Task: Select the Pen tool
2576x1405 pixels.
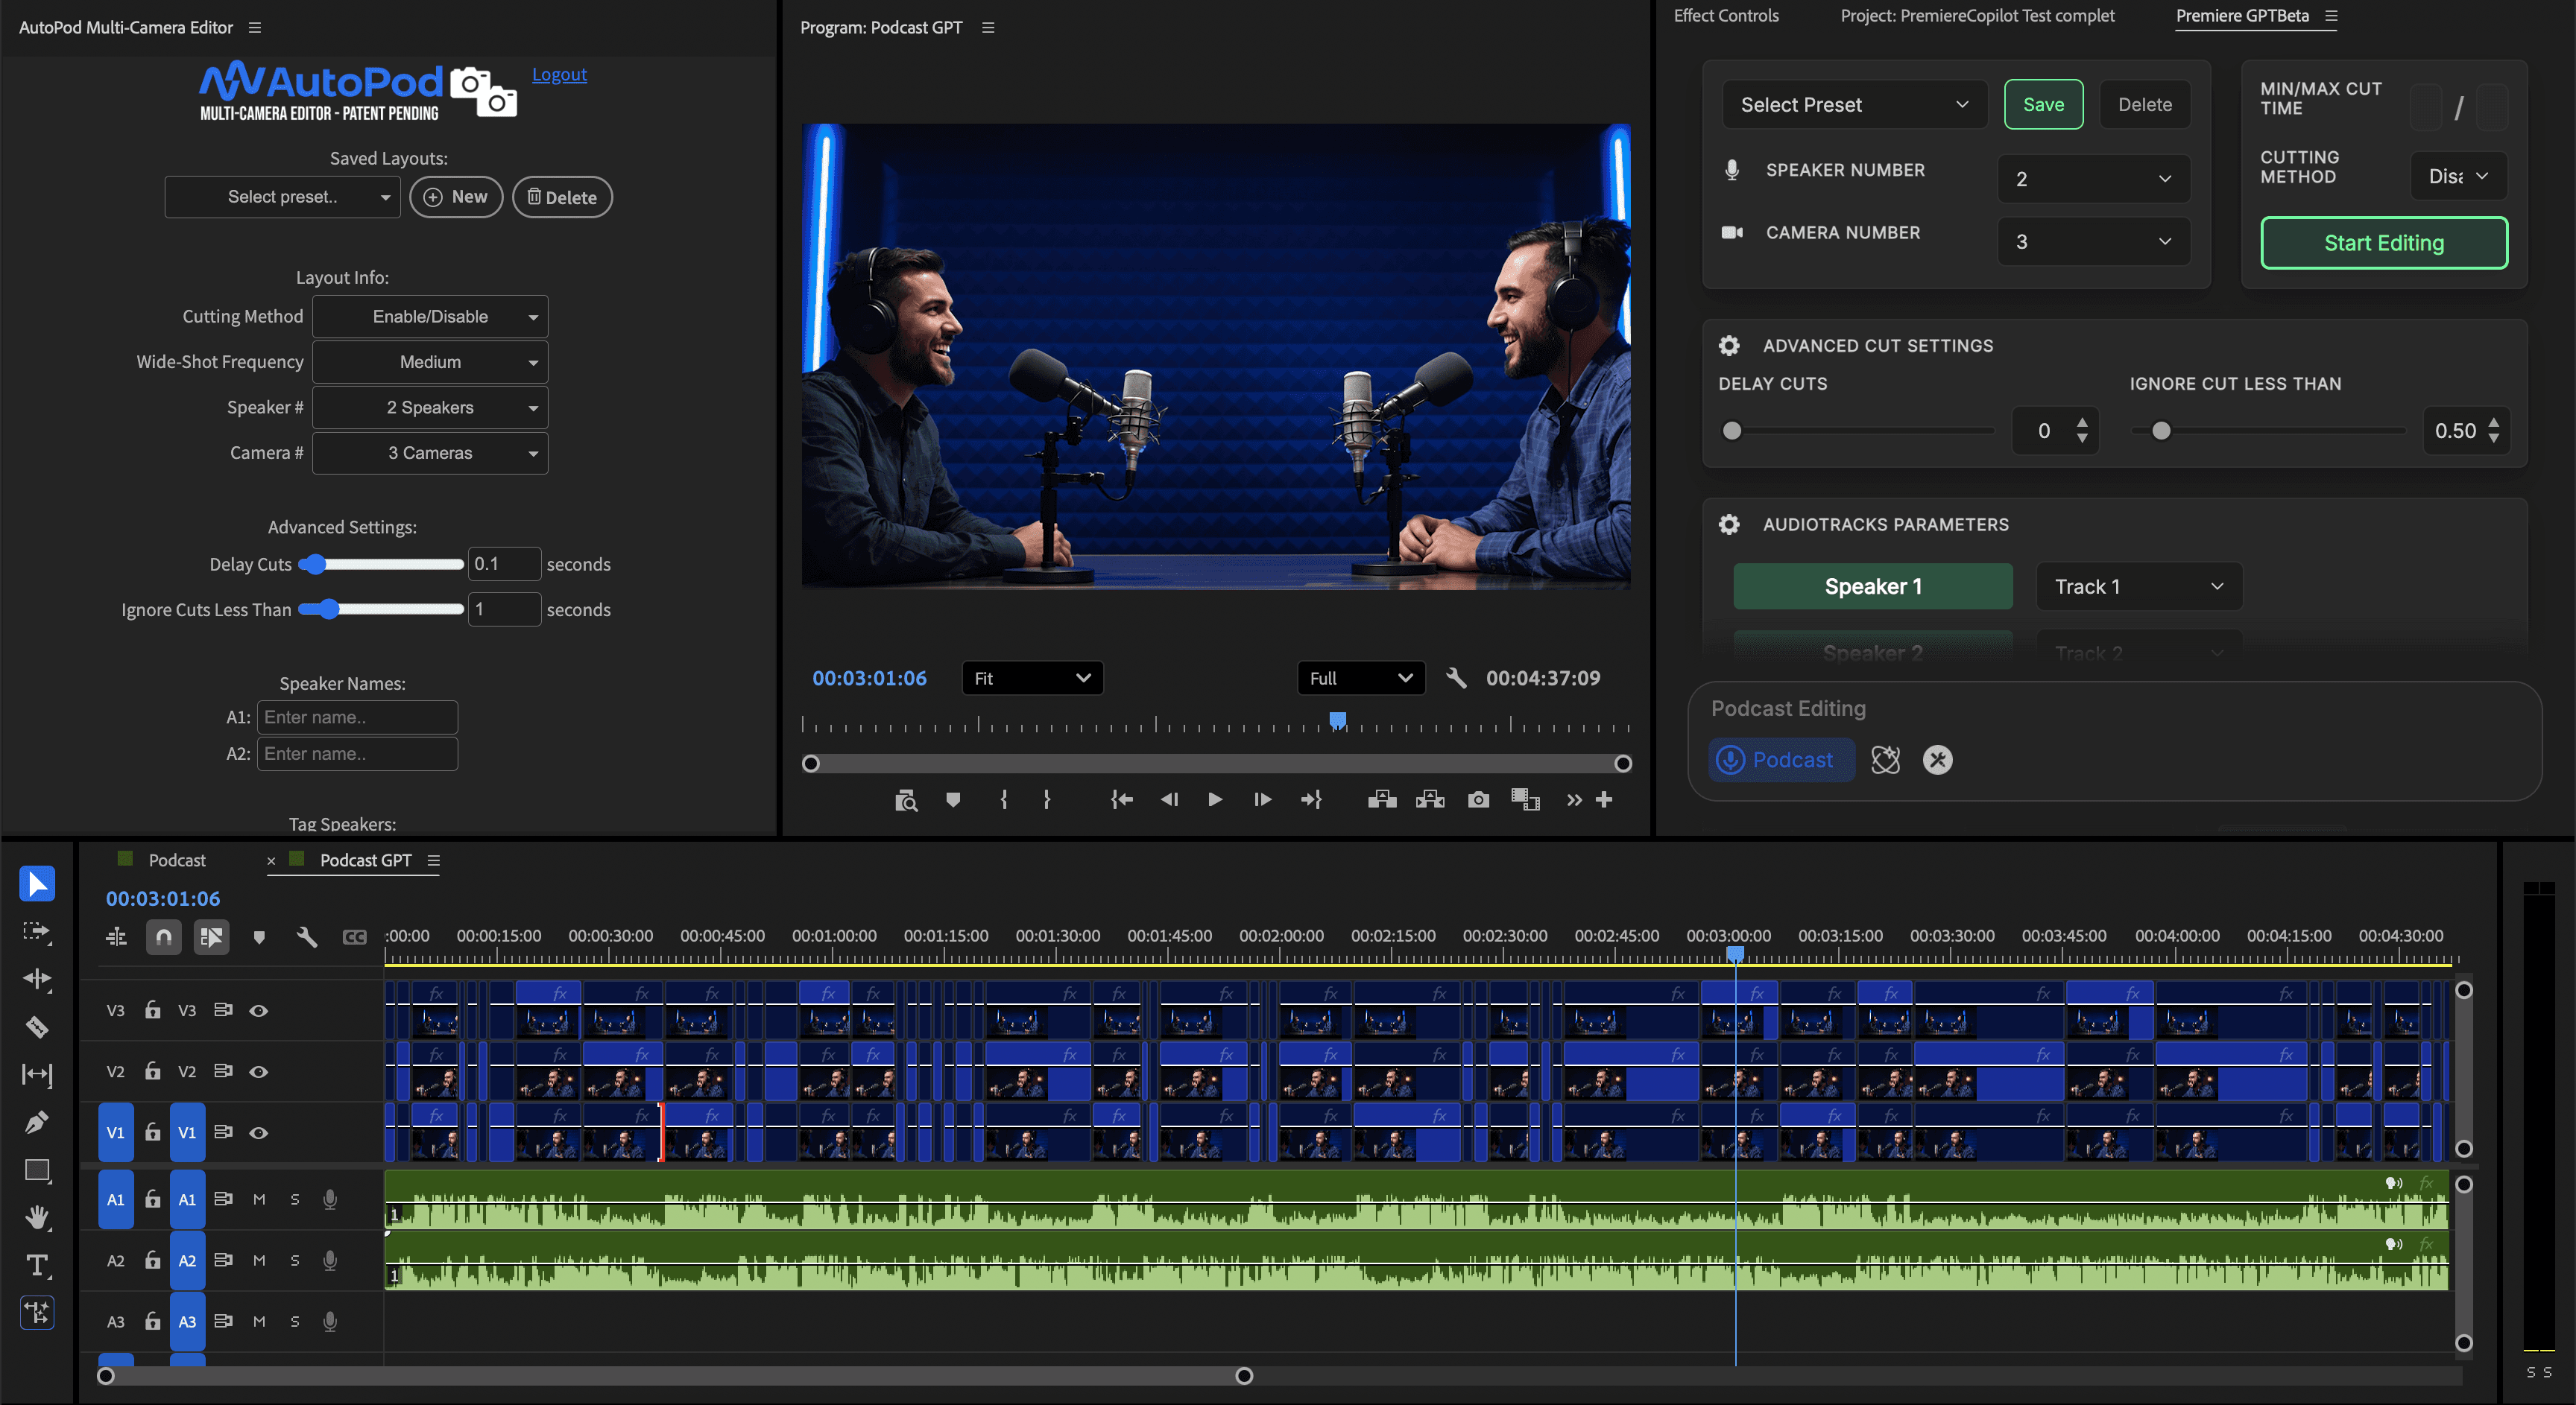Action: point(37,1121)
